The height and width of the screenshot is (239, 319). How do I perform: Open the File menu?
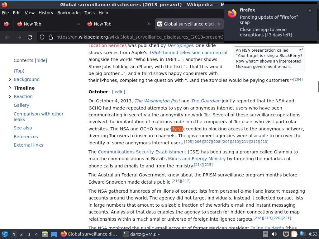click(5, 13)
